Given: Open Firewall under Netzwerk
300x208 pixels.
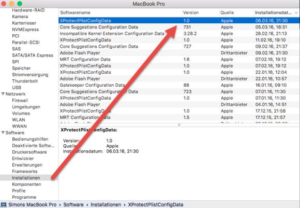Looking at the screenshot, I should [x=20, y=100].
